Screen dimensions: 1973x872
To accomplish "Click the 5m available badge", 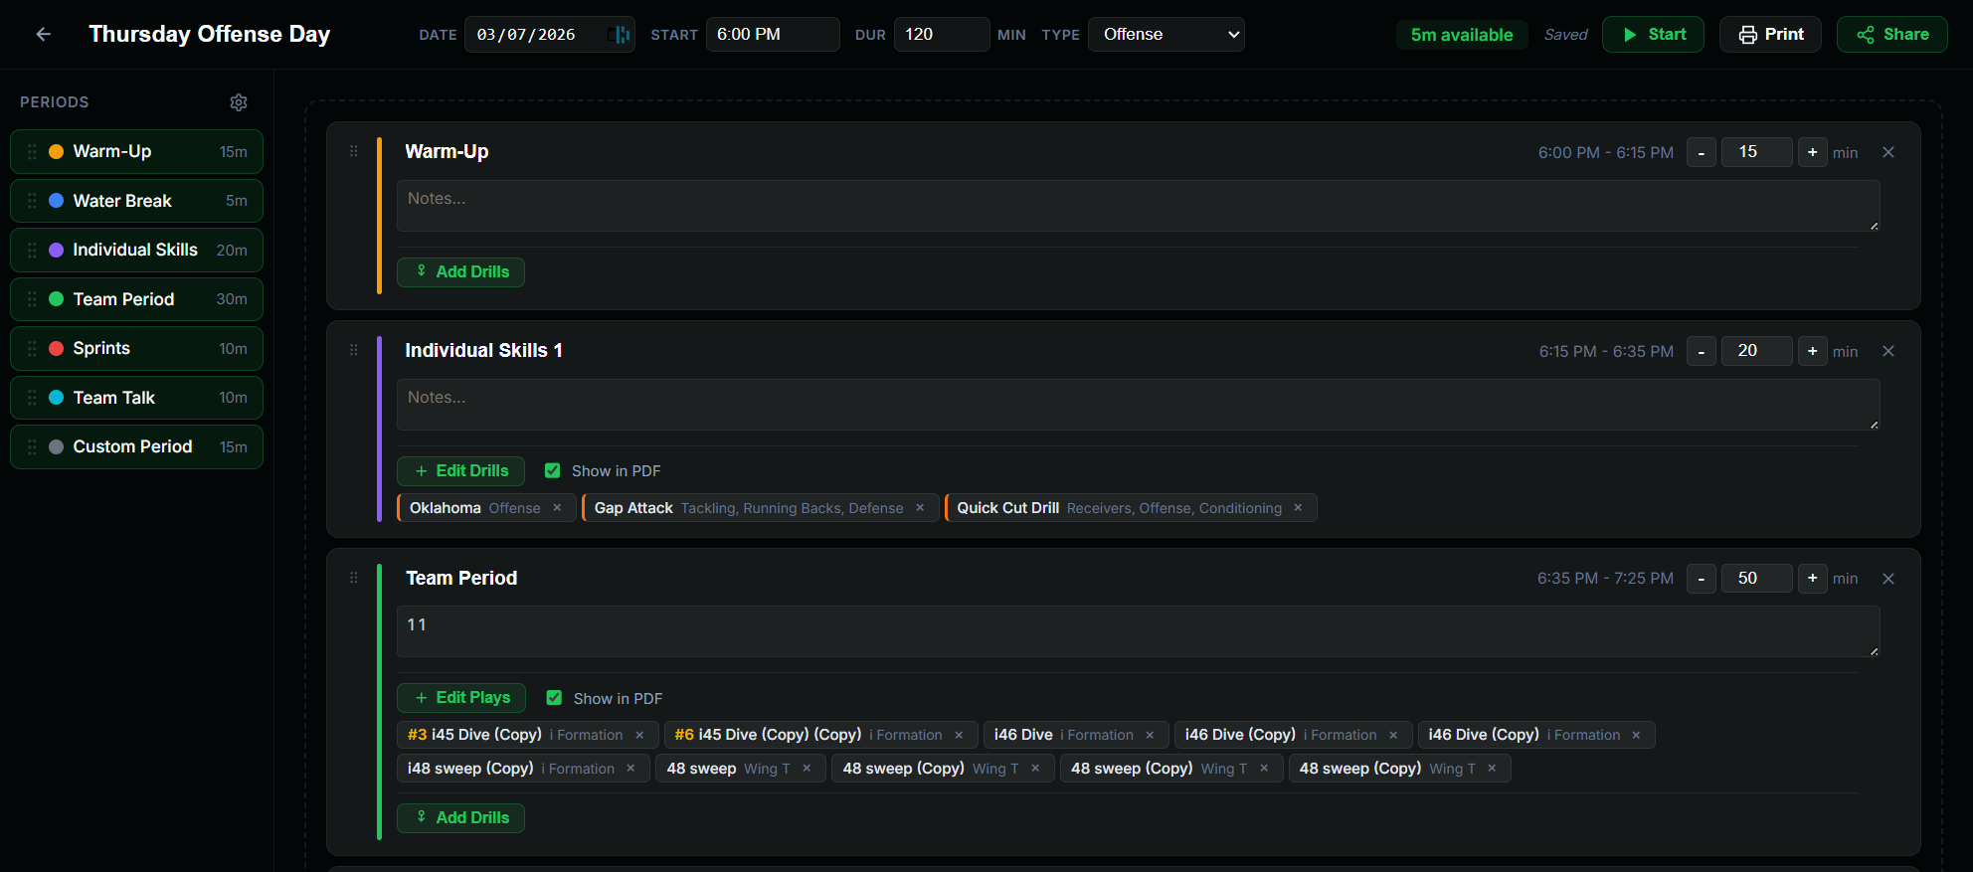I will pyautogui.click(x=1462, y=35).
